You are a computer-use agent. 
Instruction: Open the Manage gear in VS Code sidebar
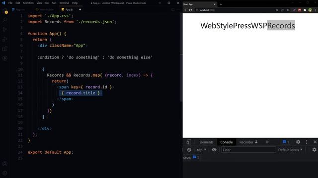(x=5, y=173)
